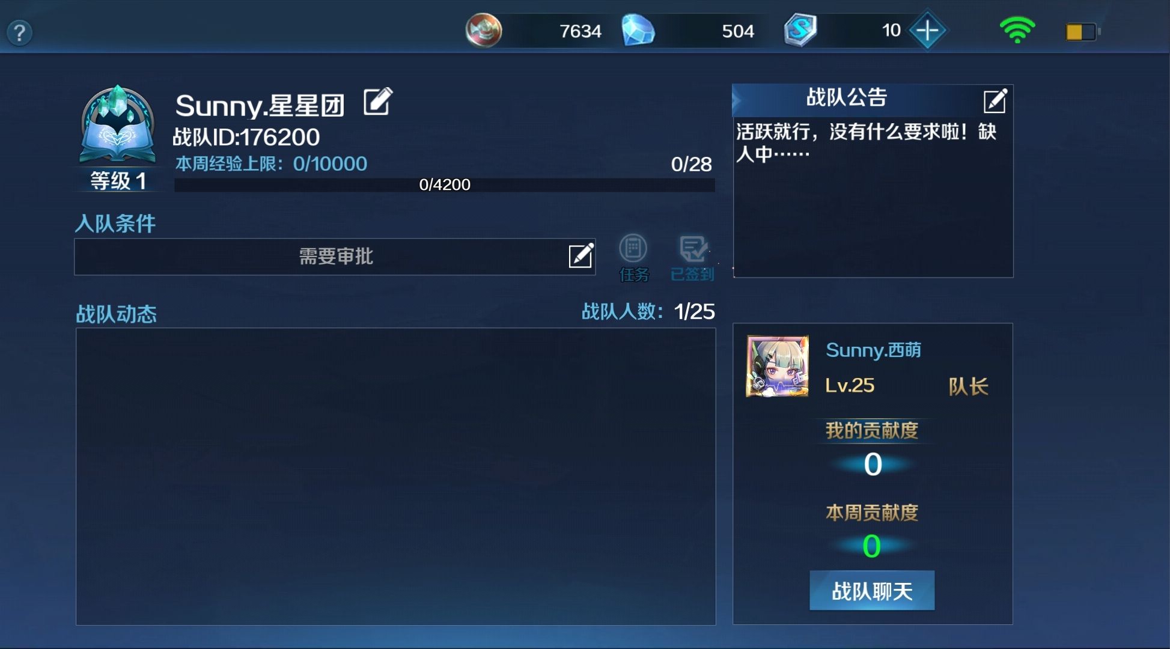The height and width of the screenshot is (649, 1170).
Task: Click the 0/4200 experience progress bar
Action: 445,184
